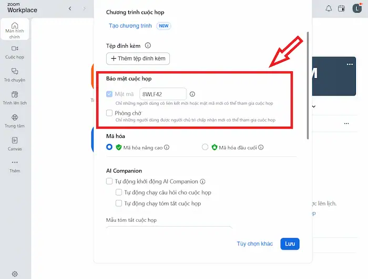The height and width of the screenshot is (279, 368).
Task: Open Tùy chọn khác options
Action: (x=255, y=244)
